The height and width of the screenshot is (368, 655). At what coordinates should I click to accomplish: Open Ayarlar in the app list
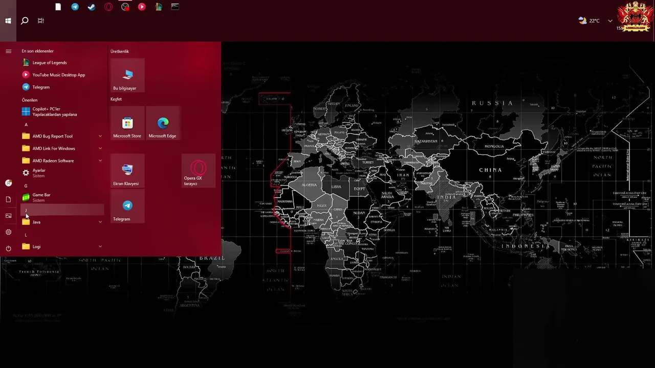pos(62,173)
